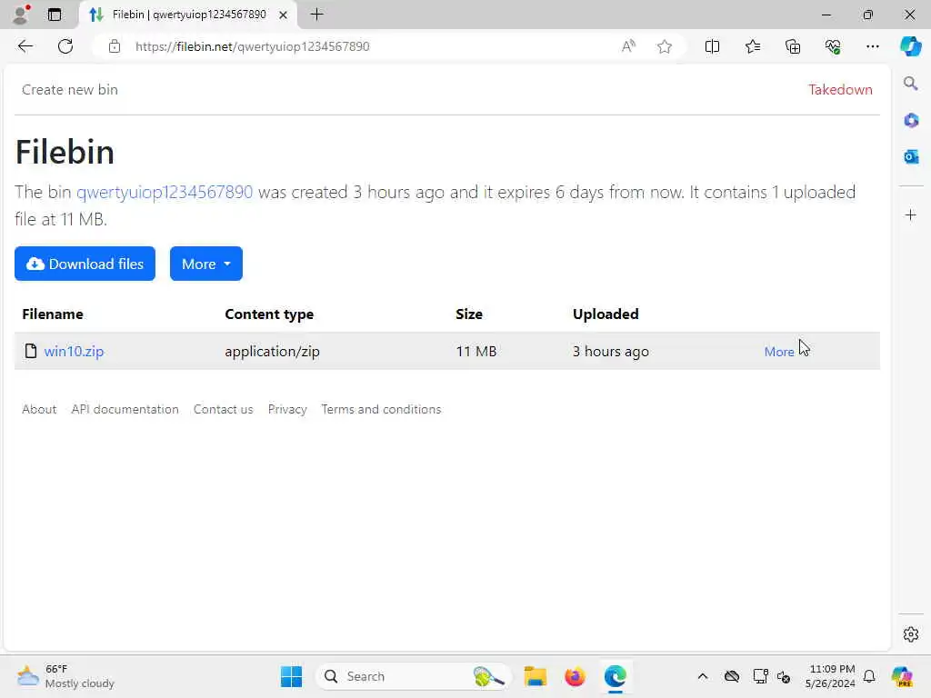Open the Collections panel
This screenshot has height=698, width=931.
(793, 46)
